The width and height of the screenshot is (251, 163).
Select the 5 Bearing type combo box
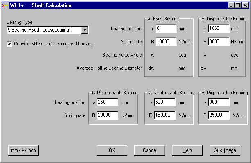pos(47,30)
